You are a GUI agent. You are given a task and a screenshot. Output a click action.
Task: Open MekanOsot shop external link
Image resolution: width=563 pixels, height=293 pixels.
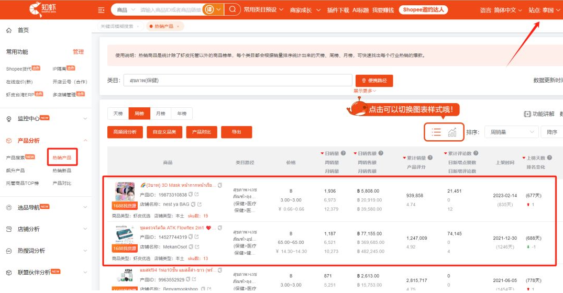pyautogui.click(x=197, y=247)
